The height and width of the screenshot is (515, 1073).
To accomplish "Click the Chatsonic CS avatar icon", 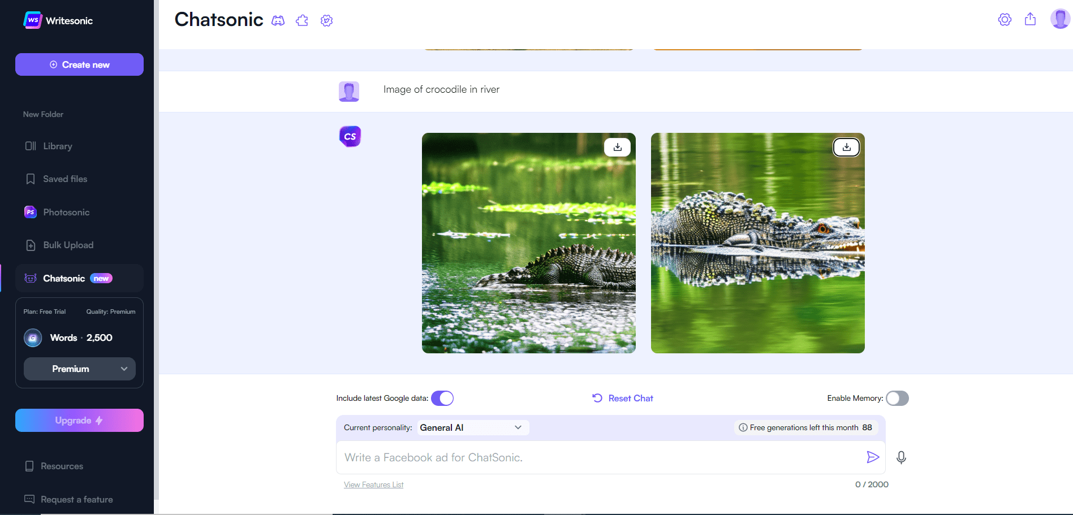I will (x=350, y=136).
